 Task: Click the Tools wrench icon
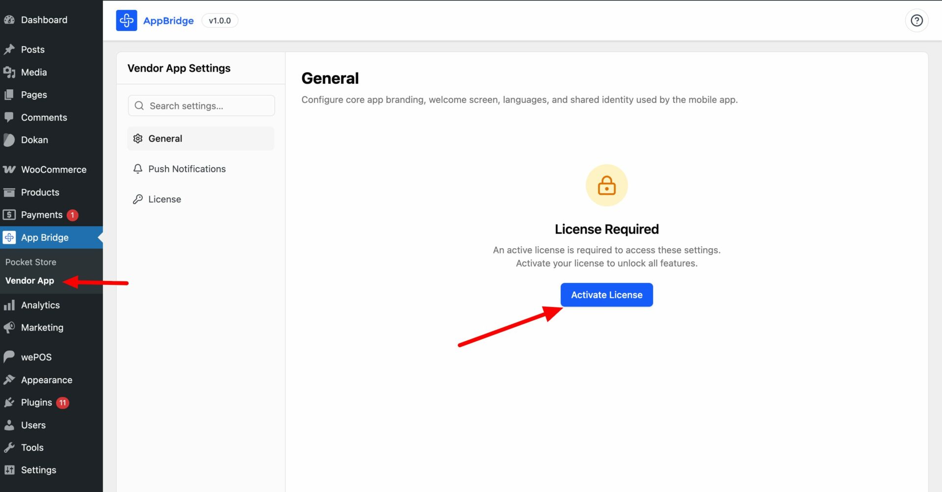(x=9, y=448)
